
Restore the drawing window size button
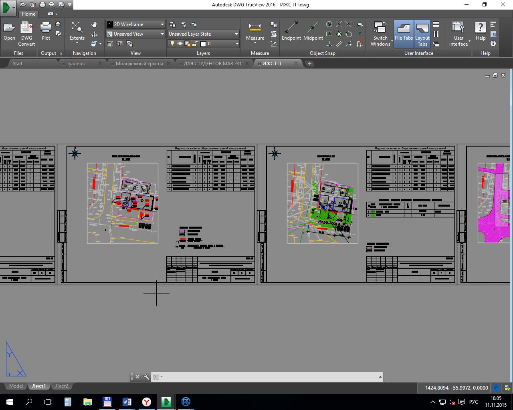(495, 75)
